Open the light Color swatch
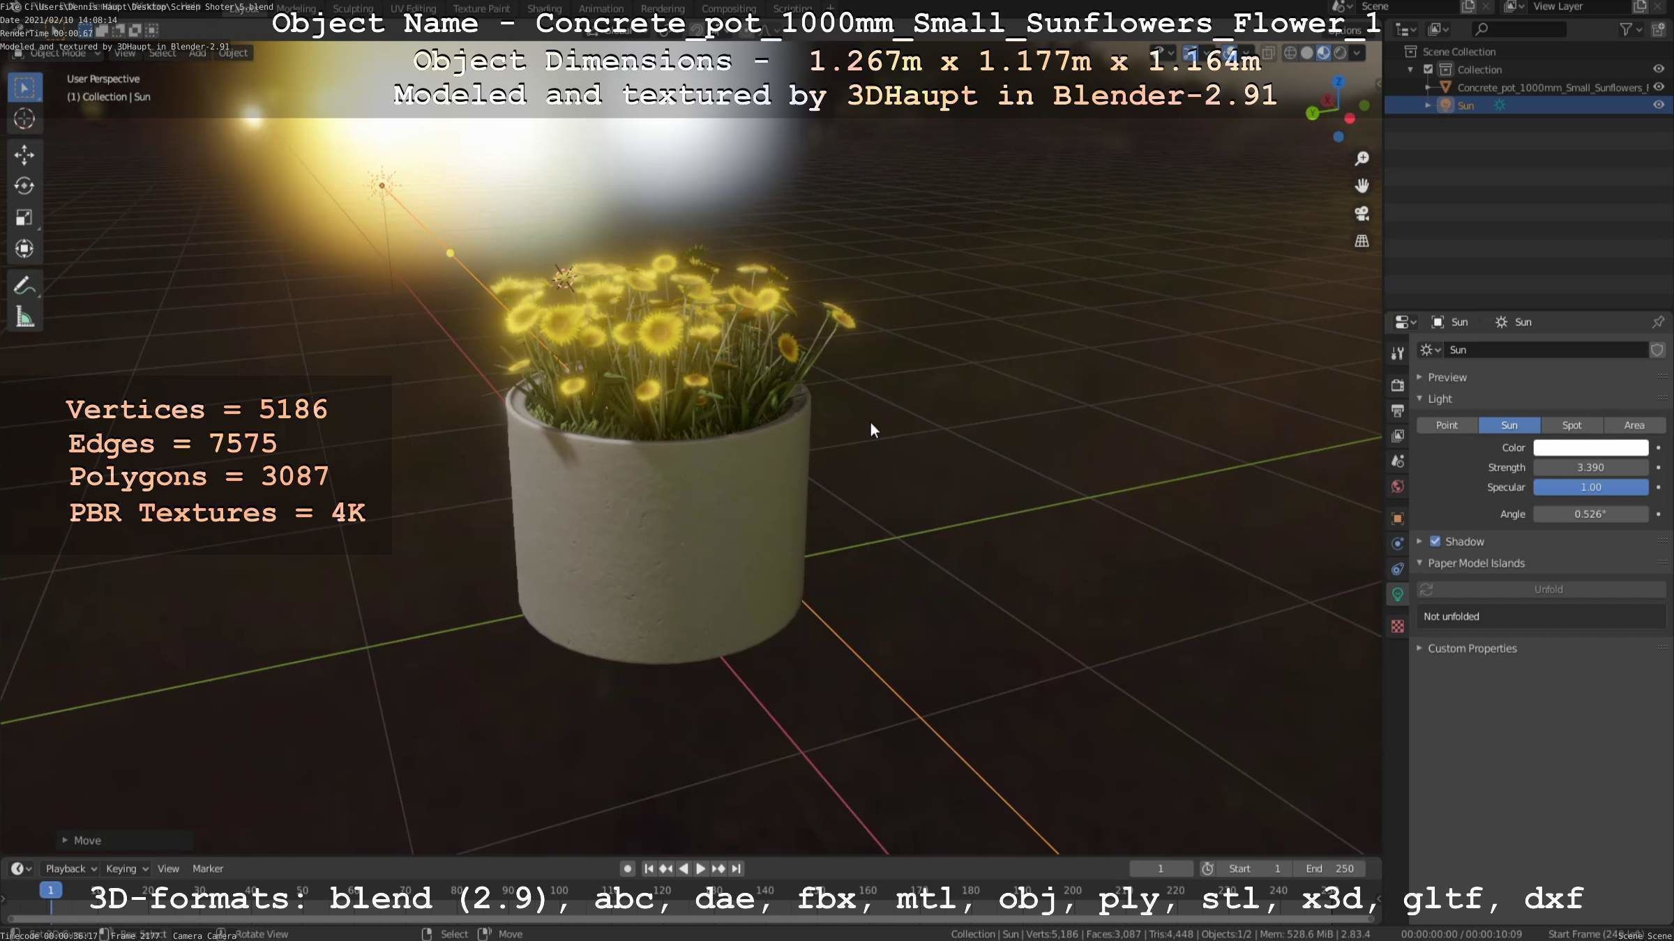The image size is (1674, 941). pos(1590,447)
